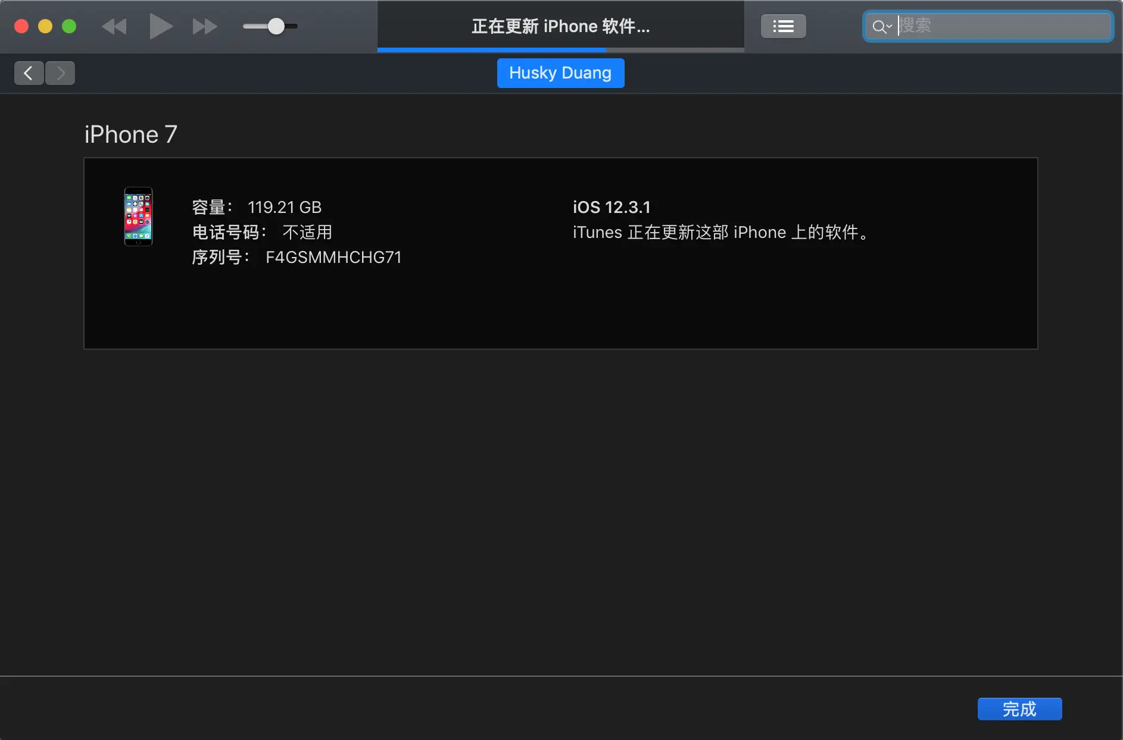
Task: Click the iOS 12.3.1 version label
Action: 612,207
